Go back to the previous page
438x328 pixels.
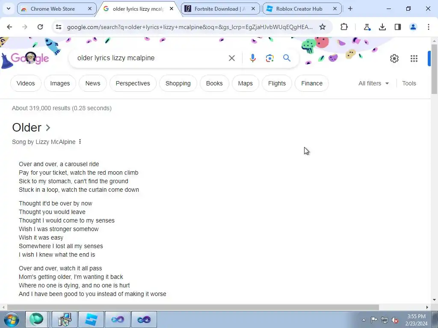(9, 27)
